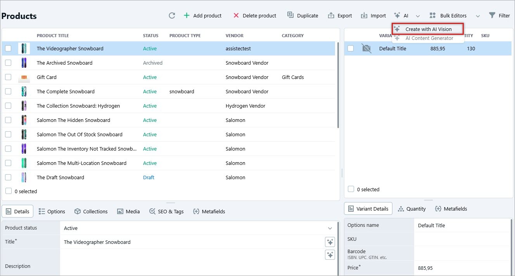Click the Hydrogen snowboard thumbnail
This screenshot has height=276, width=515.
click(x=24, y=106)
